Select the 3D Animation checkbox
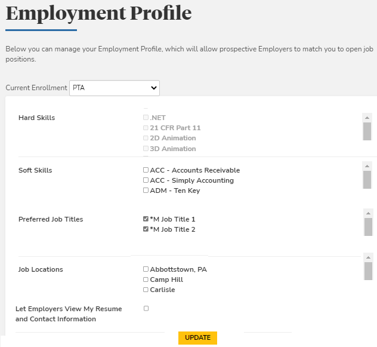The height and width of the screenshot is (347, 377). click(x=146, y=149)
